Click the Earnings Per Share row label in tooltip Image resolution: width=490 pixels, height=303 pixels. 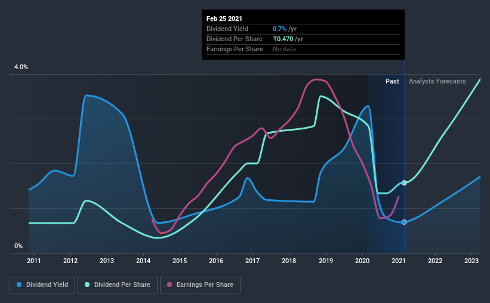tap(235, 49)
